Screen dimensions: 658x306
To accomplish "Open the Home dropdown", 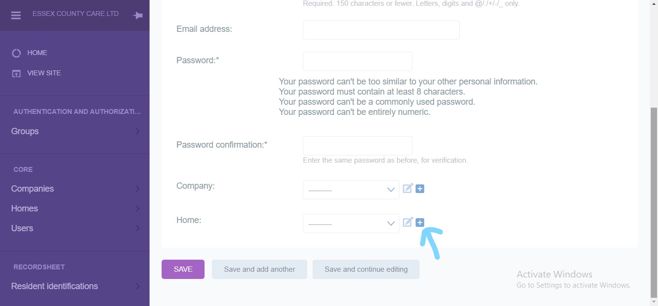I will click(351, 223).
